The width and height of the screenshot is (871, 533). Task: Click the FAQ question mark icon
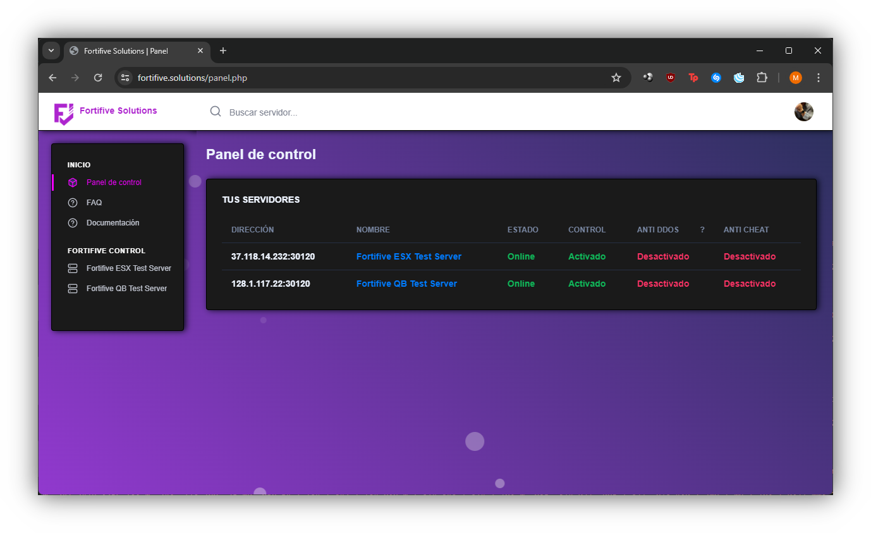[x=73, y=203]
